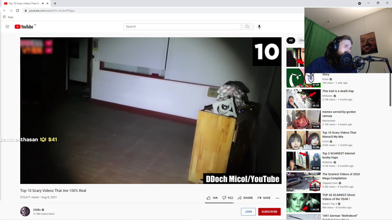View site info via padlock icon
The width and height of the screenshot is (392, 220).
[25, 10]
